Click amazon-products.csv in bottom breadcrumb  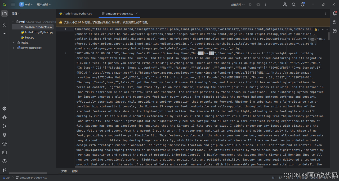point(32,178)
